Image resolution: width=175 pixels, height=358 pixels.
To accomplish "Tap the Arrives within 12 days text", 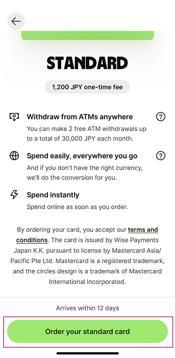I will [87, 308].
